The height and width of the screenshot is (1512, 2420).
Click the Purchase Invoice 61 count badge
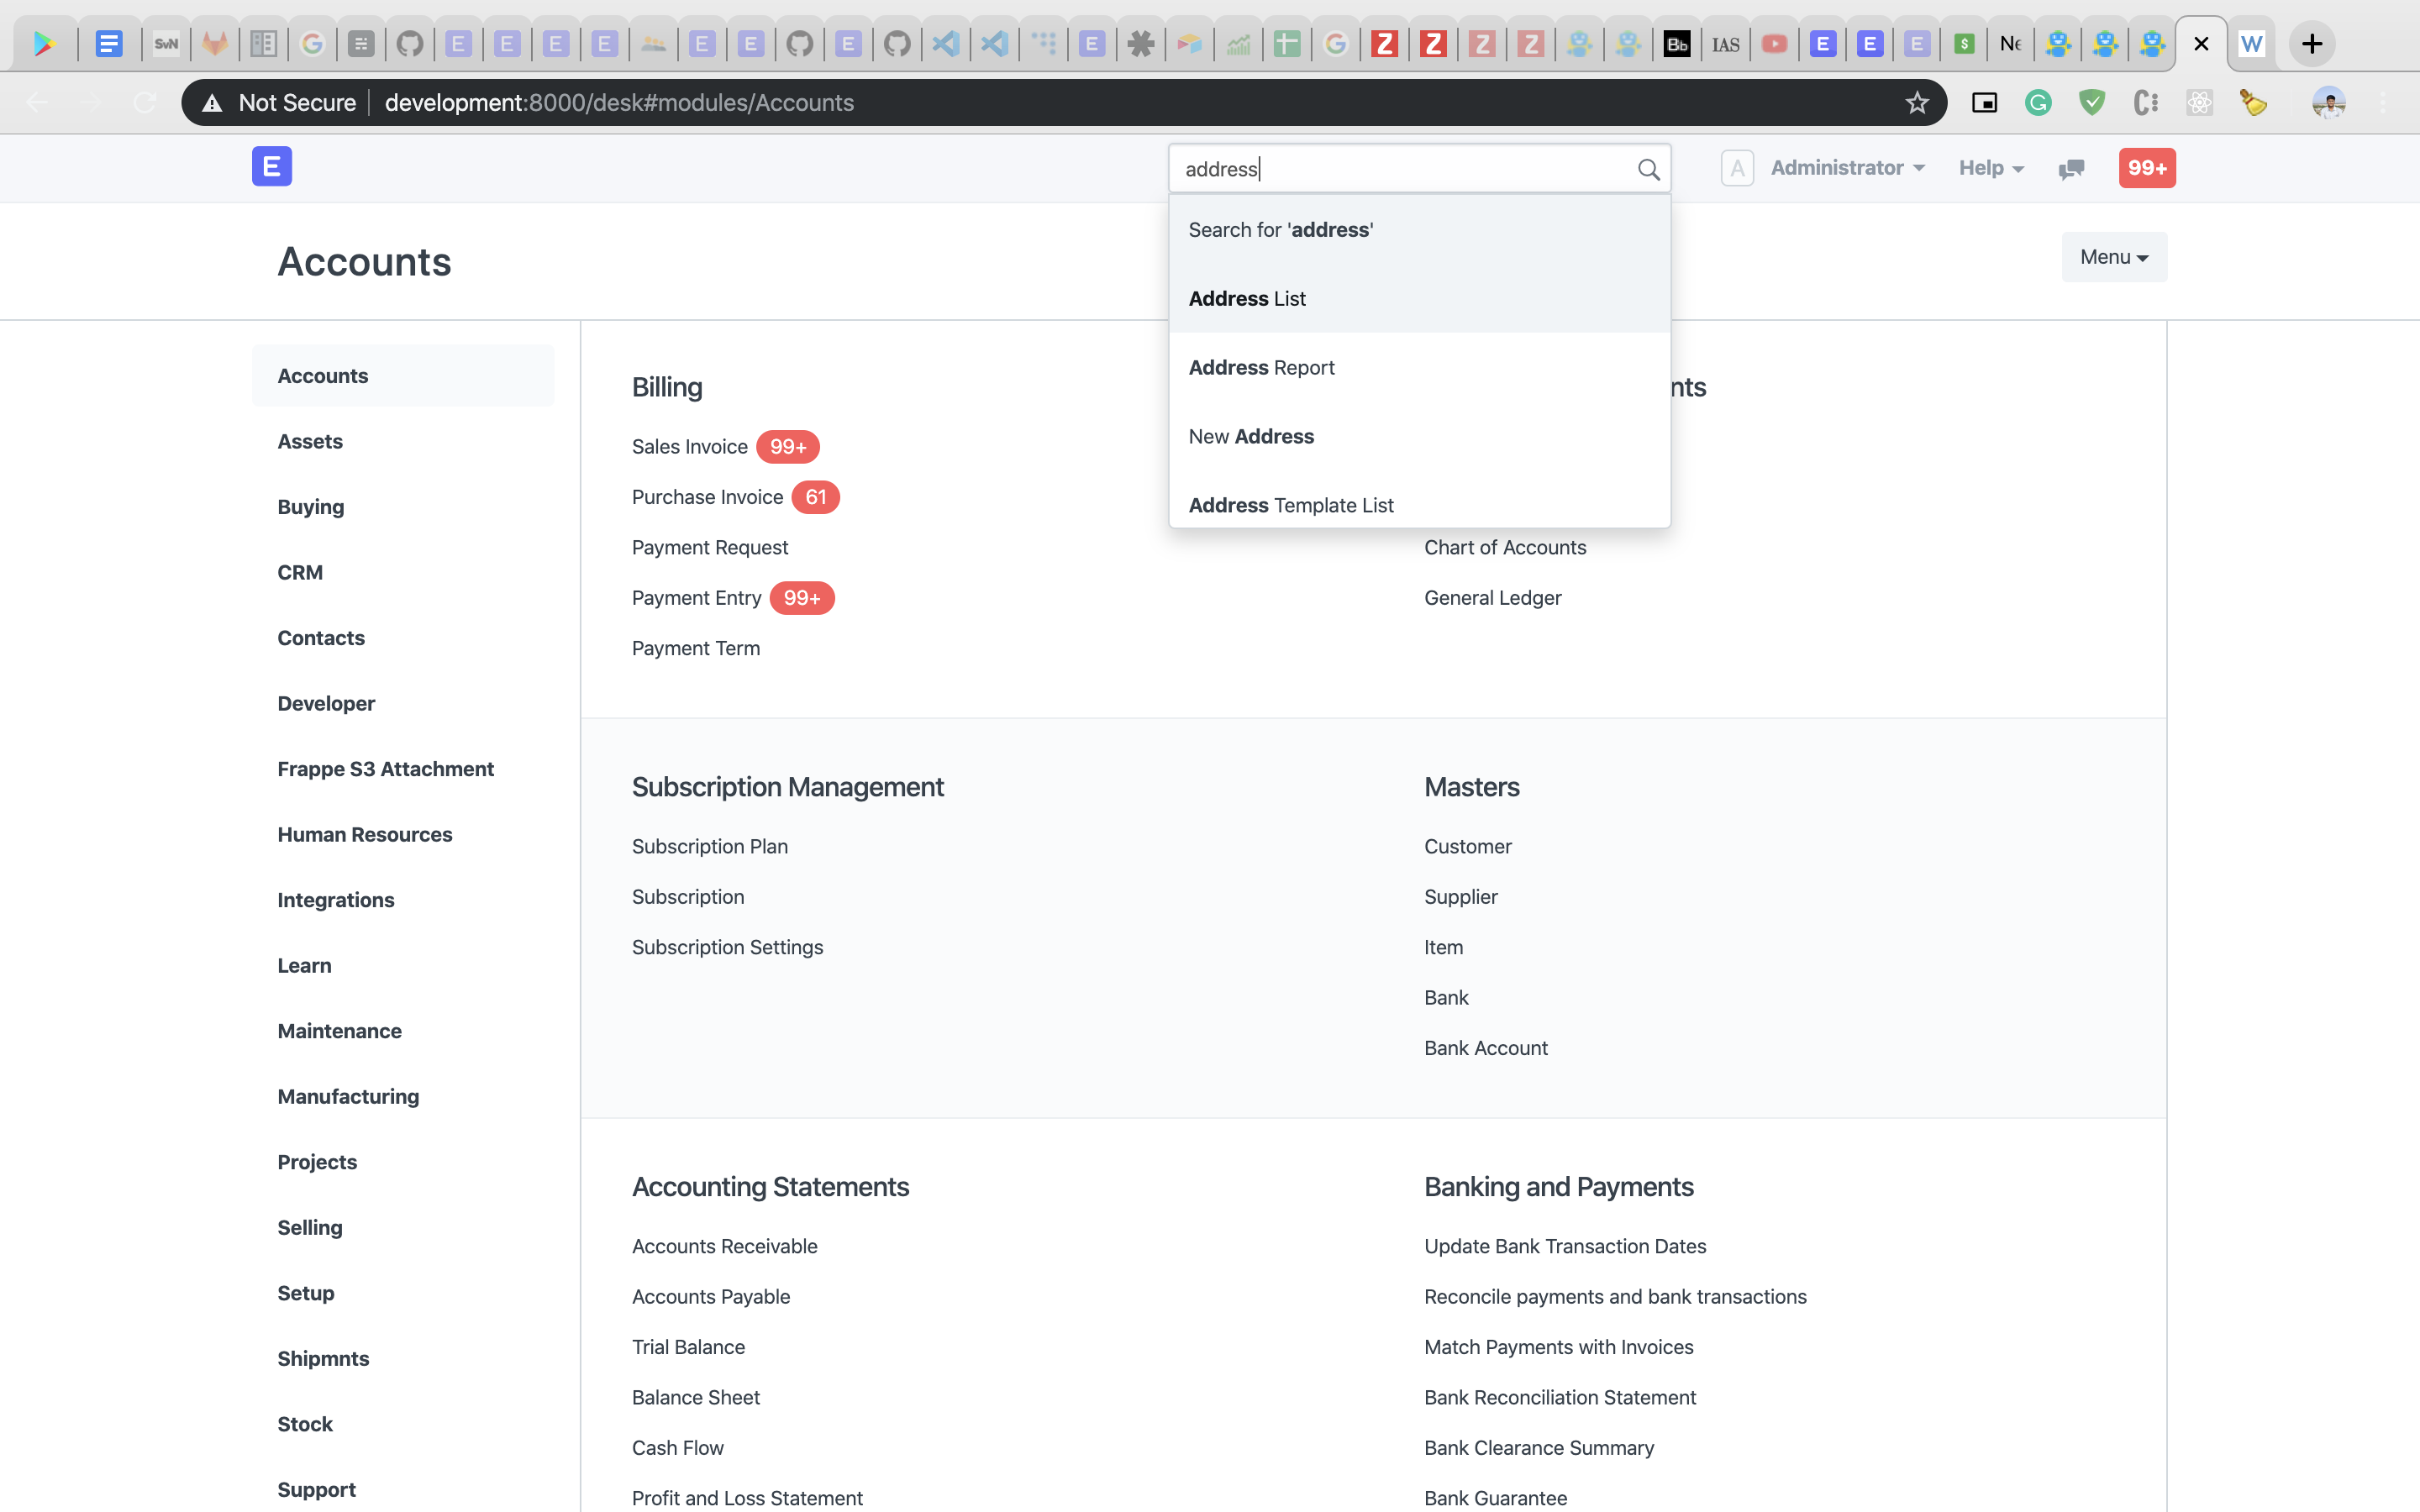pyautogui.click(x=816, y=497)
